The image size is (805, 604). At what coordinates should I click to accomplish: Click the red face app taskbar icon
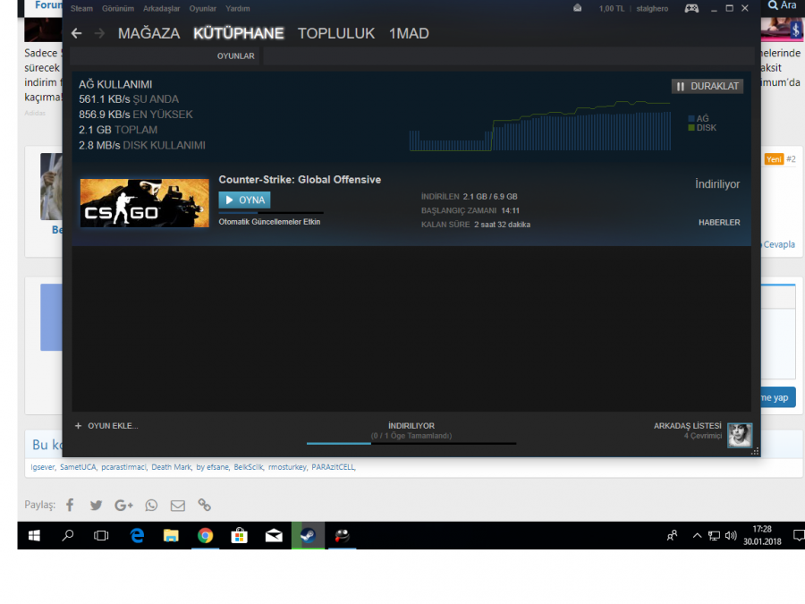(342, 536)
